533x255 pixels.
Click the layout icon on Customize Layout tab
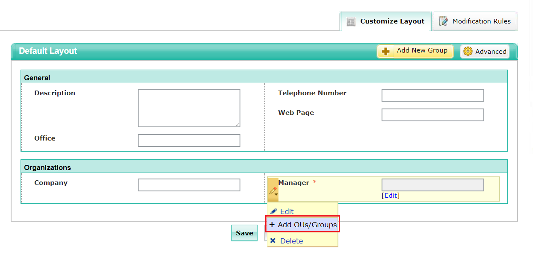(351, 21)
